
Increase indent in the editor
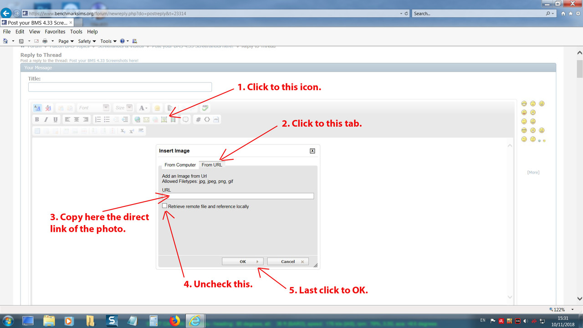125,120
